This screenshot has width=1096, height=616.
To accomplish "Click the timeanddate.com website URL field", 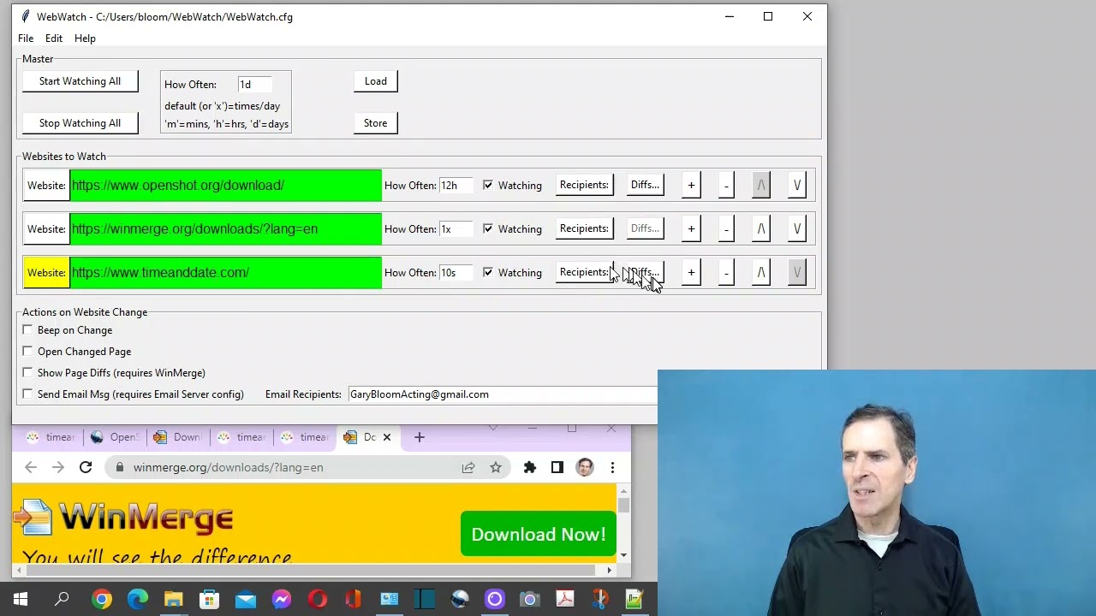I will point(226,272).
